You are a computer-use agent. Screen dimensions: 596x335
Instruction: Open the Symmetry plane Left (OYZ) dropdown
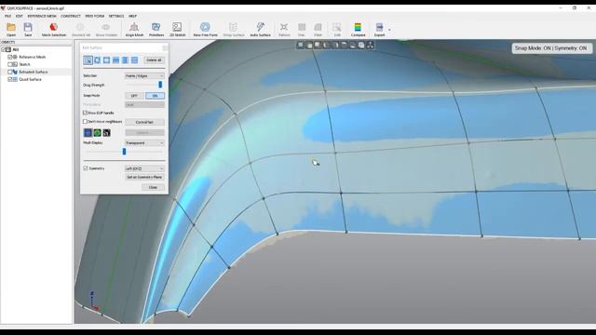coord(144,168)
